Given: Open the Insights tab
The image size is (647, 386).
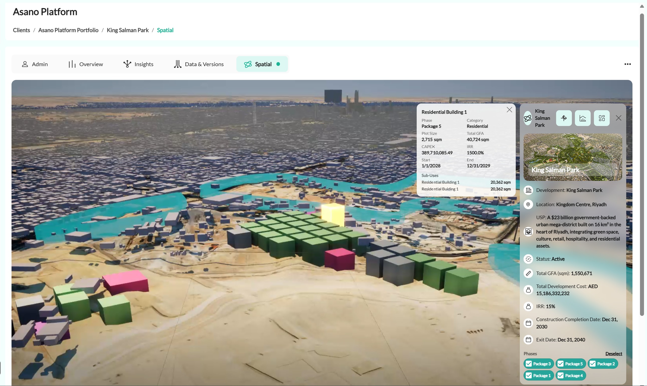Looking at the screenshot, I should (138, 64).
